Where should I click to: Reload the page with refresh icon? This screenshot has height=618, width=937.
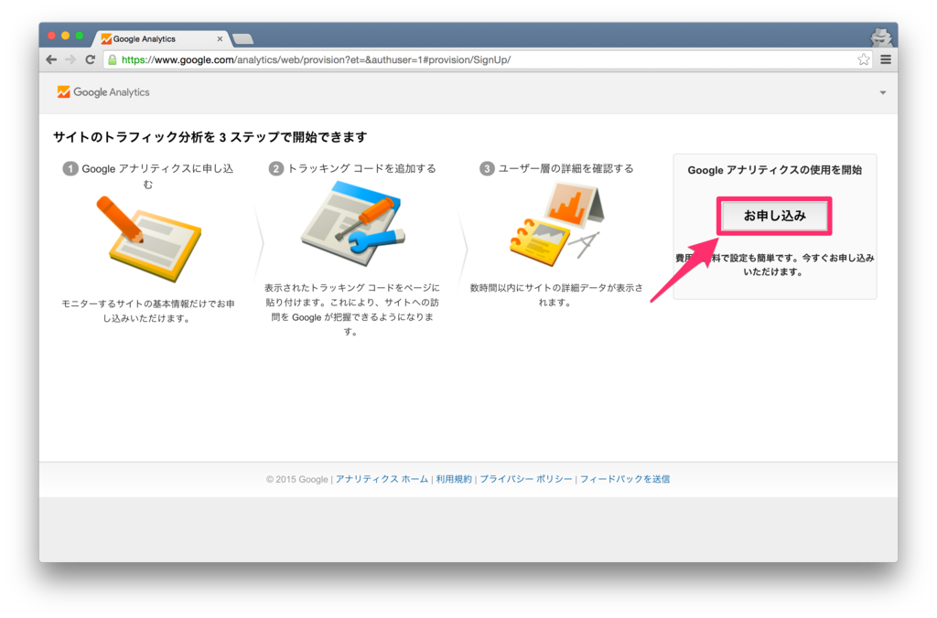(91, 59)
